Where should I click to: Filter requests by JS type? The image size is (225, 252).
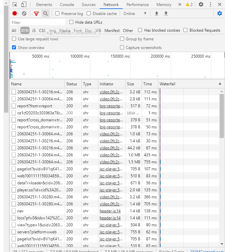point(34,31)
